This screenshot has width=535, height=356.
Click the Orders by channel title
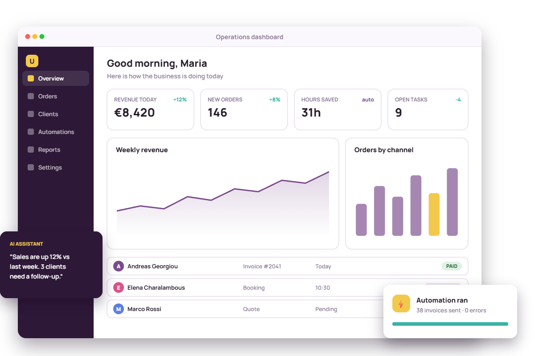[384, 150]
